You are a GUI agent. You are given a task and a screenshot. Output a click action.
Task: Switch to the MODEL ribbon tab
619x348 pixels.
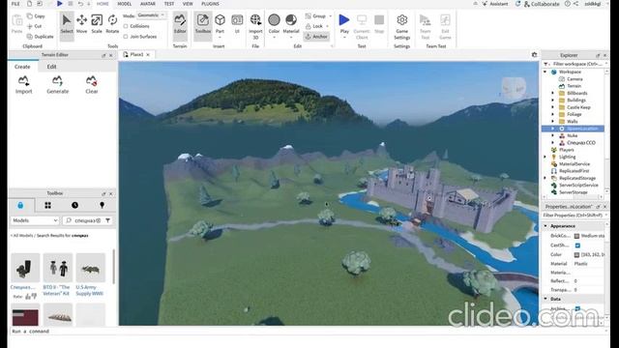coord(125,4)
